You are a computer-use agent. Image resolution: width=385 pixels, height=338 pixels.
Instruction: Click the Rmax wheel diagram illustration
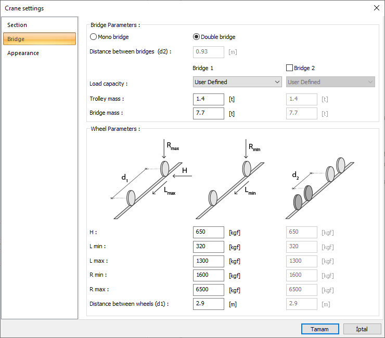pos(151,177)
